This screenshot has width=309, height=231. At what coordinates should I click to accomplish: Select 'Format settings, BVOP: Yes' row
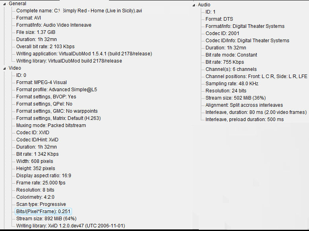[x=46, y=97]
